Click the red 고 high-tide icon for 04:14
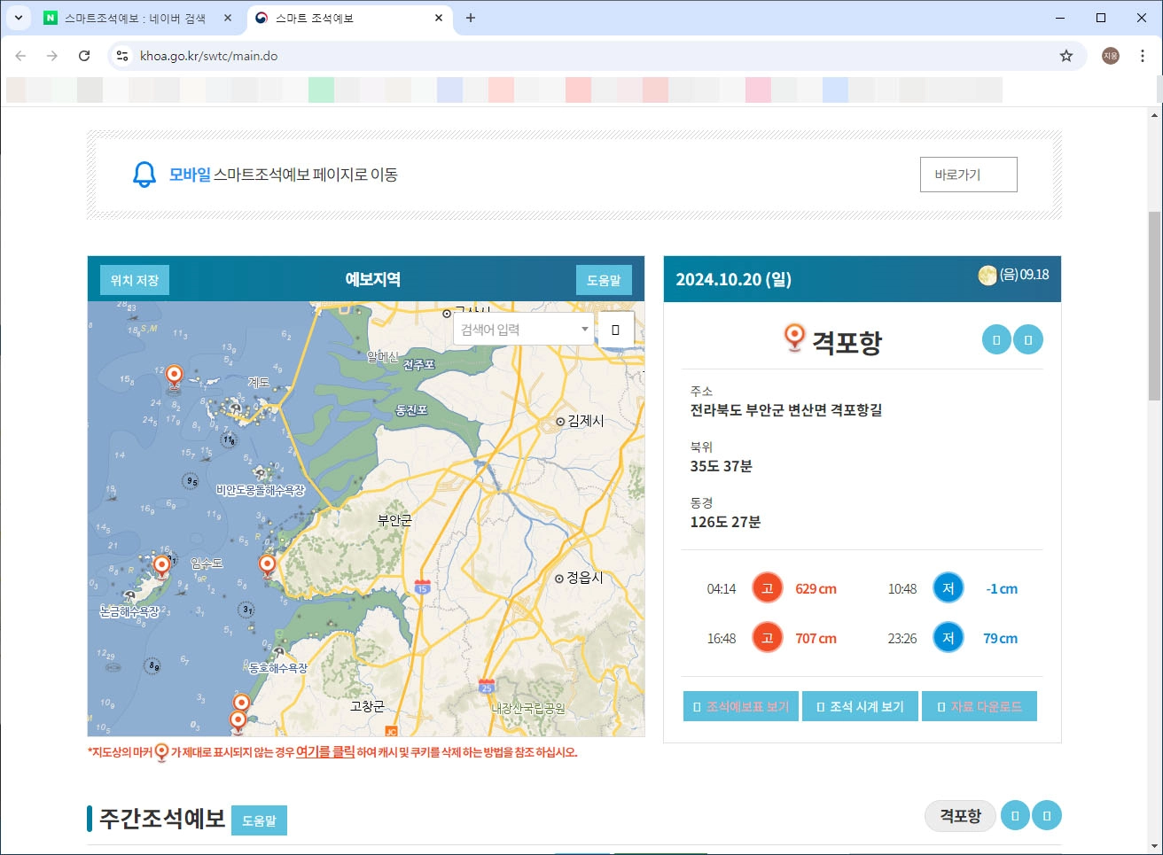The image size is (1163, 855). [767, 587]
